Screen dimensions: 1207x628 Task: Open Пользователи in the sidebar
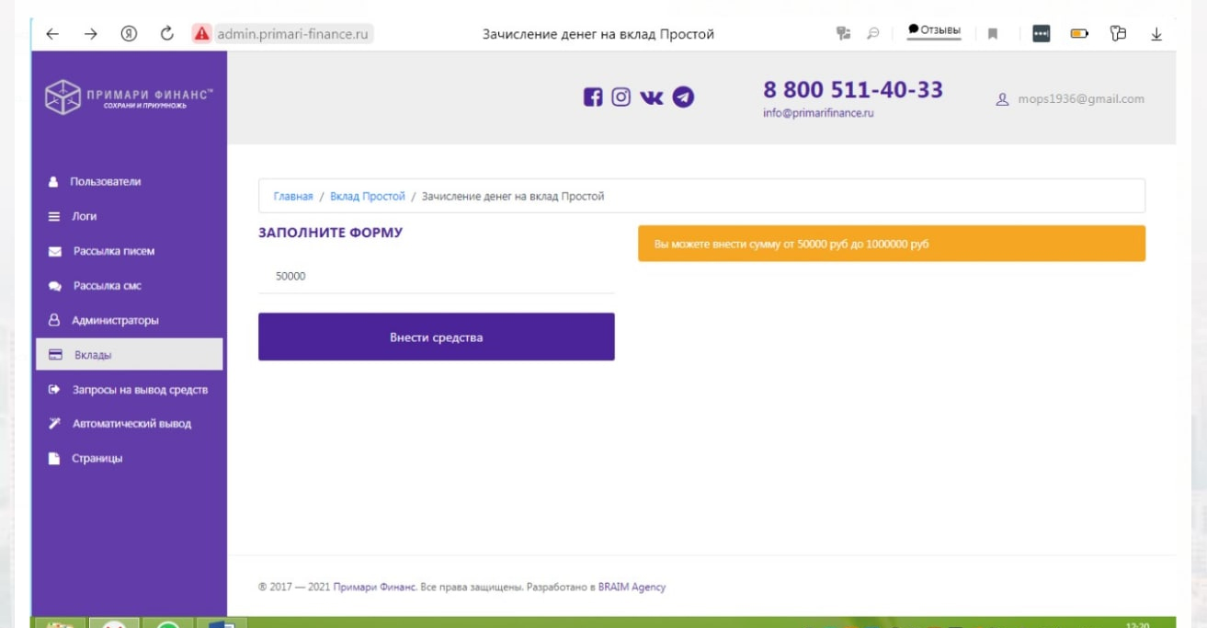(x=105, y=182)
